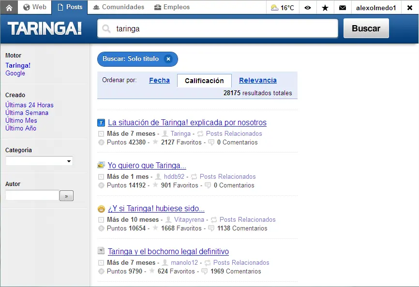
Task: Open Posts Relacionados for Vitapyrena's post
Action: (247, 219)
